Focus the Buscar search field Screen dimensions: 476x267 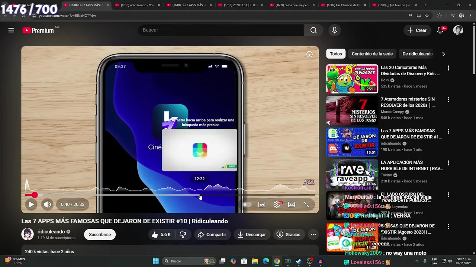pos(221,30)
